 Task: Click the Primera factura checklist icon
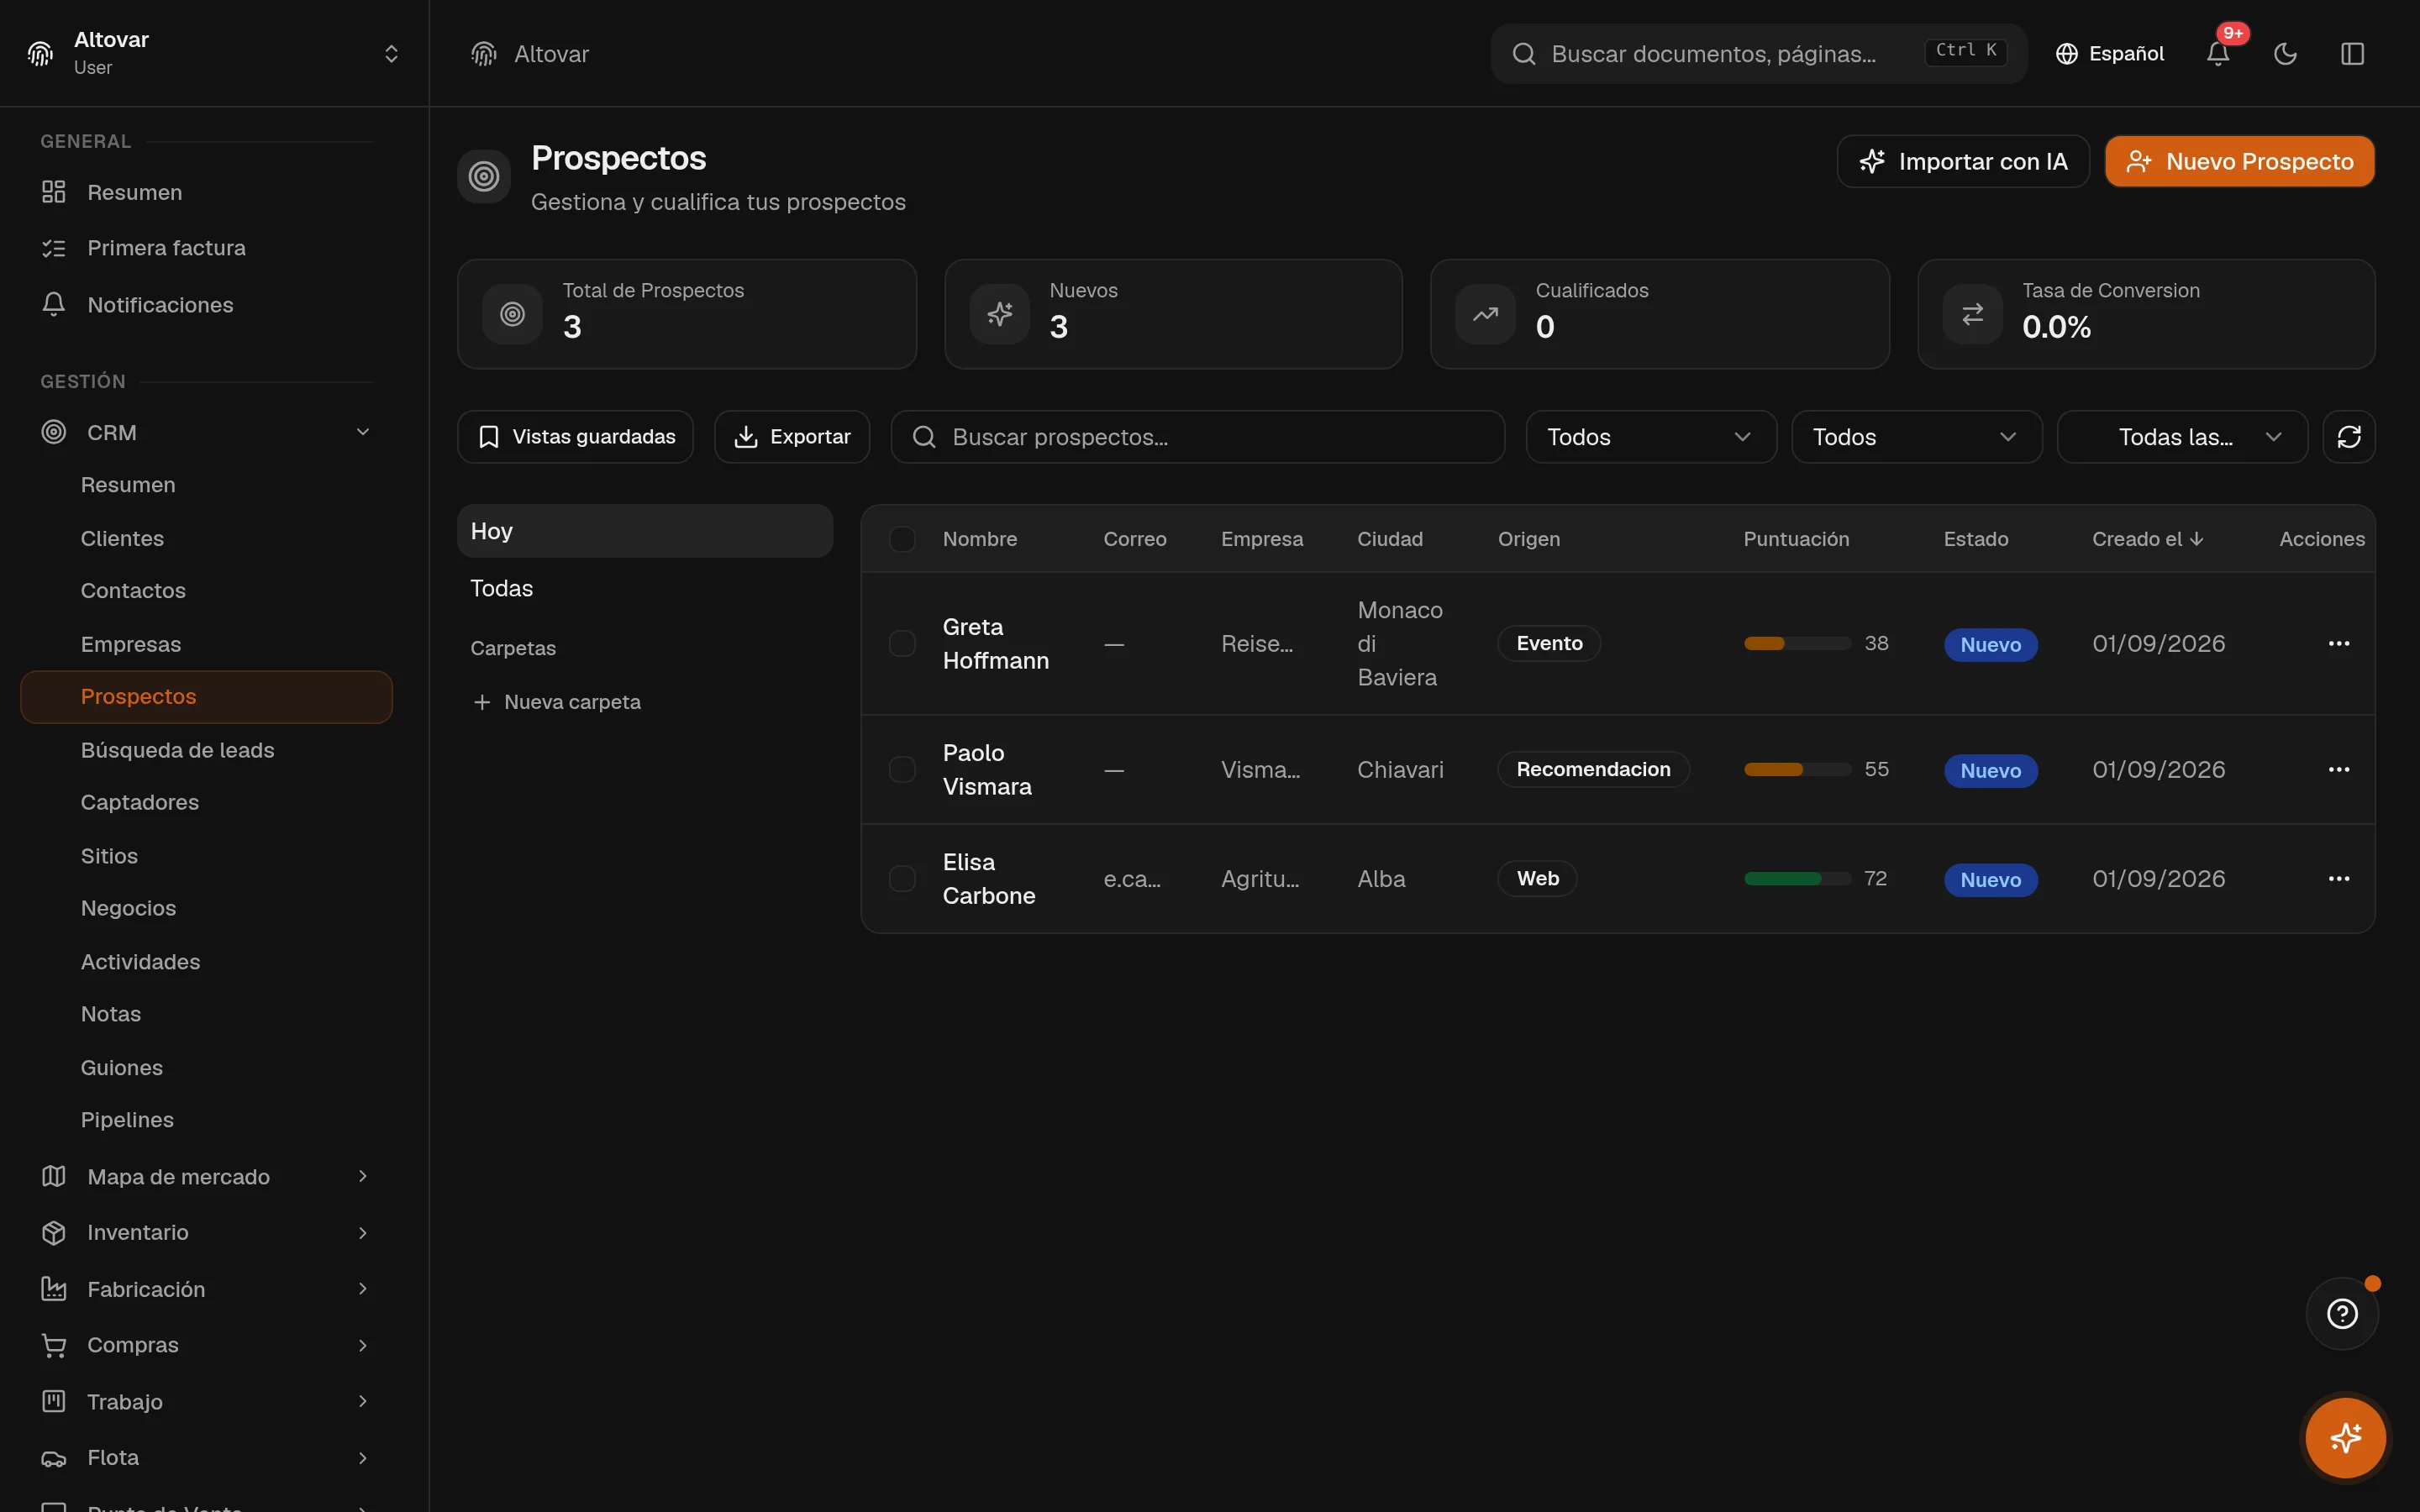click(54, 248)
